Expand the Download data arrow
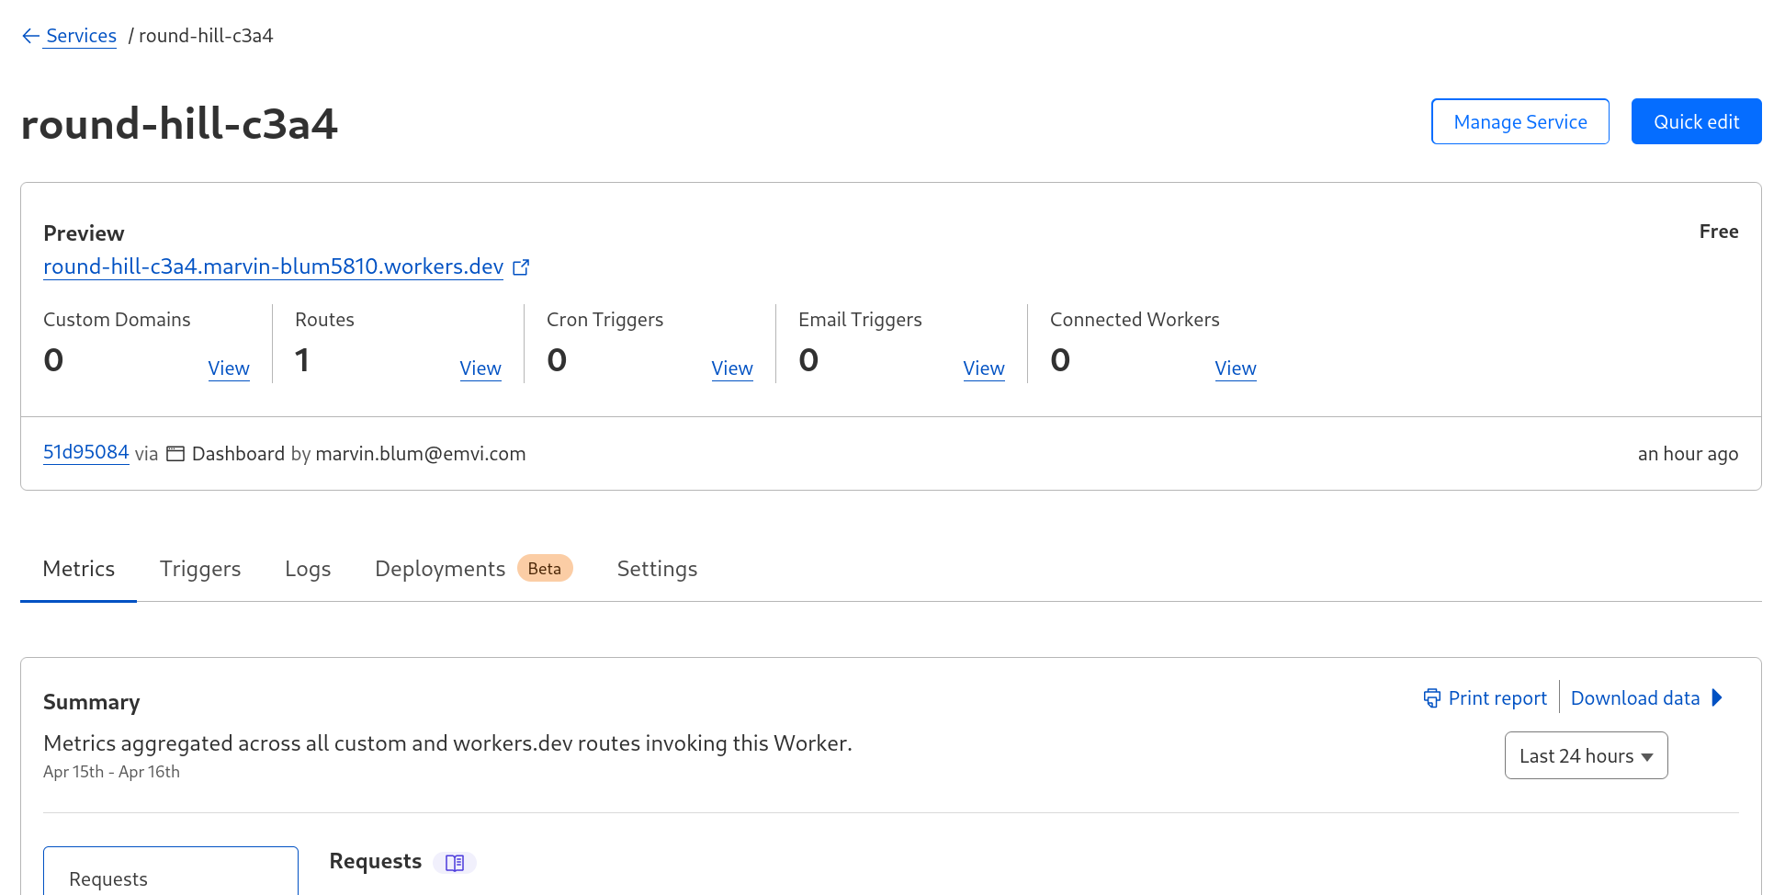The height and width of the screenshot is (895, 1785). 1717,698
